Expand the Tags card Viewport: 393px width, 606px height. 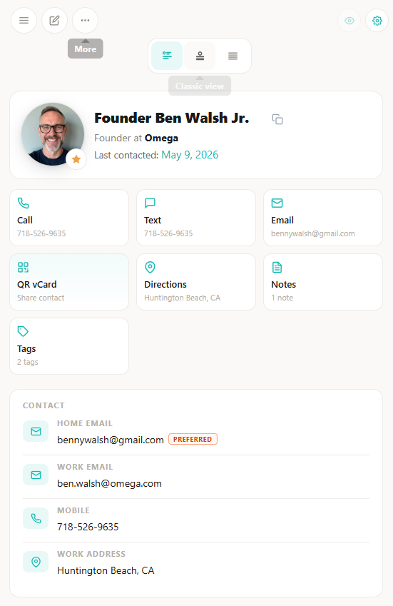pyautogui.click(x=69, y=346)
